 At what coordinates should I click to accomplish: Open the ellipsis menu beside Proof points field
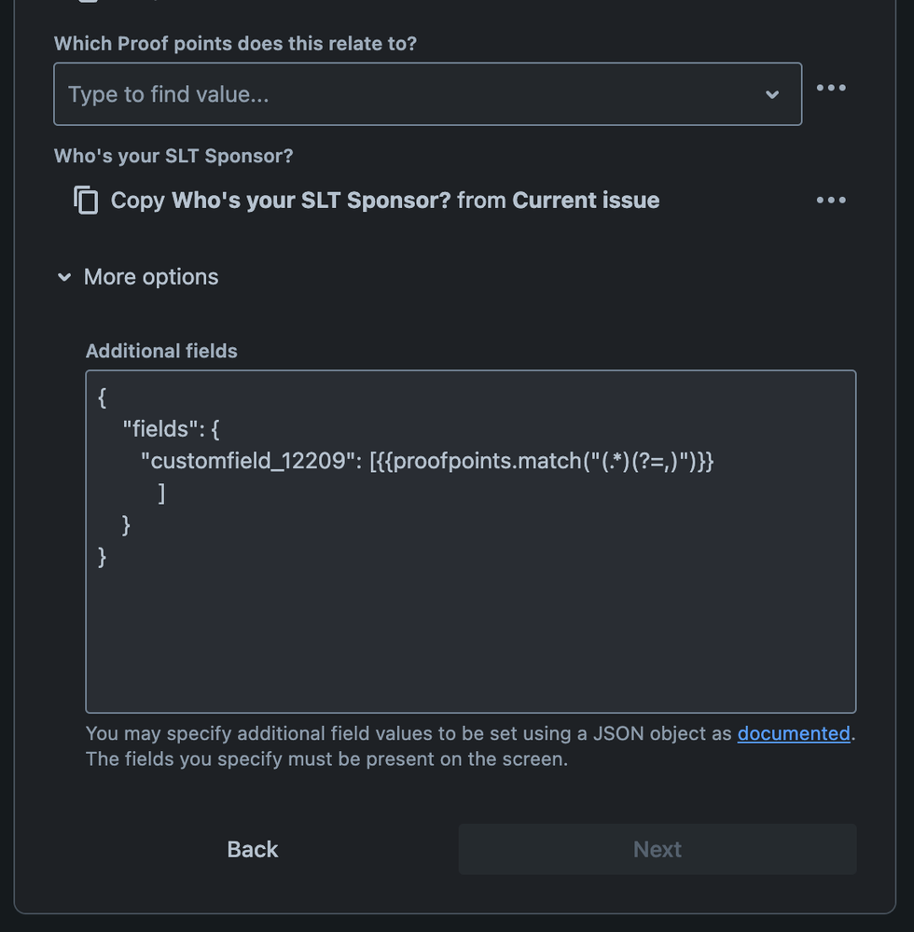coord(831,88)
